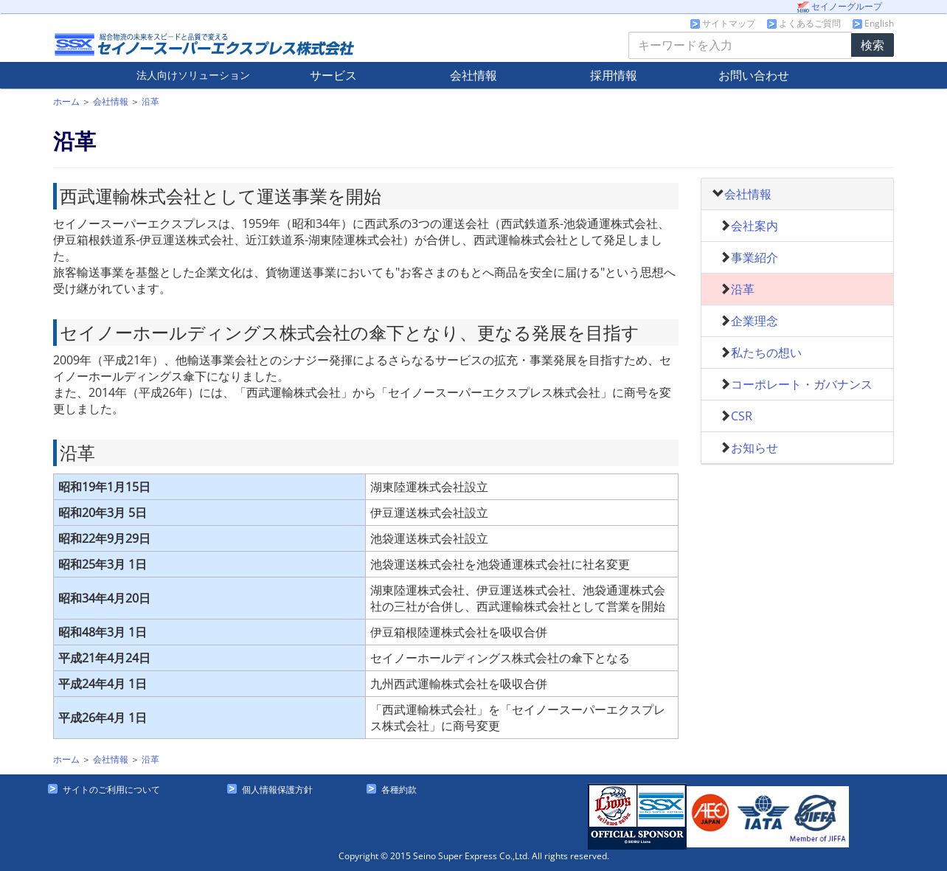This screenshot has height=871, width=947.
Task: Go to 会社情報 in bottom breadcrumb
Action: click(x=111, y=760)
